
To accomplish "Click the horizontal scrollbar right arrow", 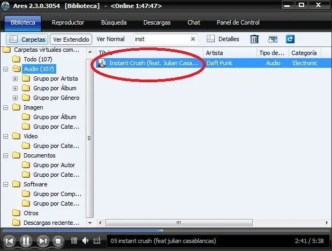I will click(x=327, y=223).
